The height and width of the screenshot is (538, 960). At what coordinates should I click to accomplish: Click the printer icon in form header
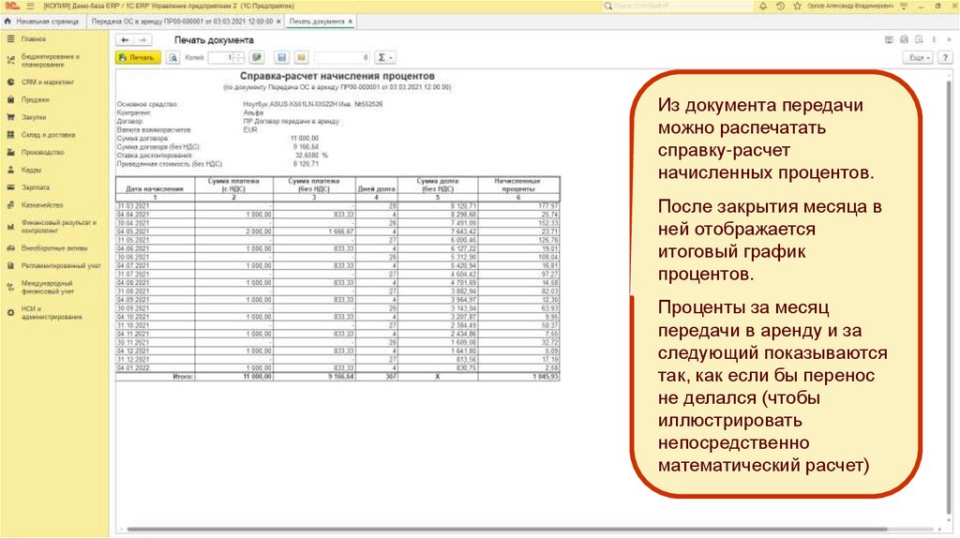tap(905, 39)
